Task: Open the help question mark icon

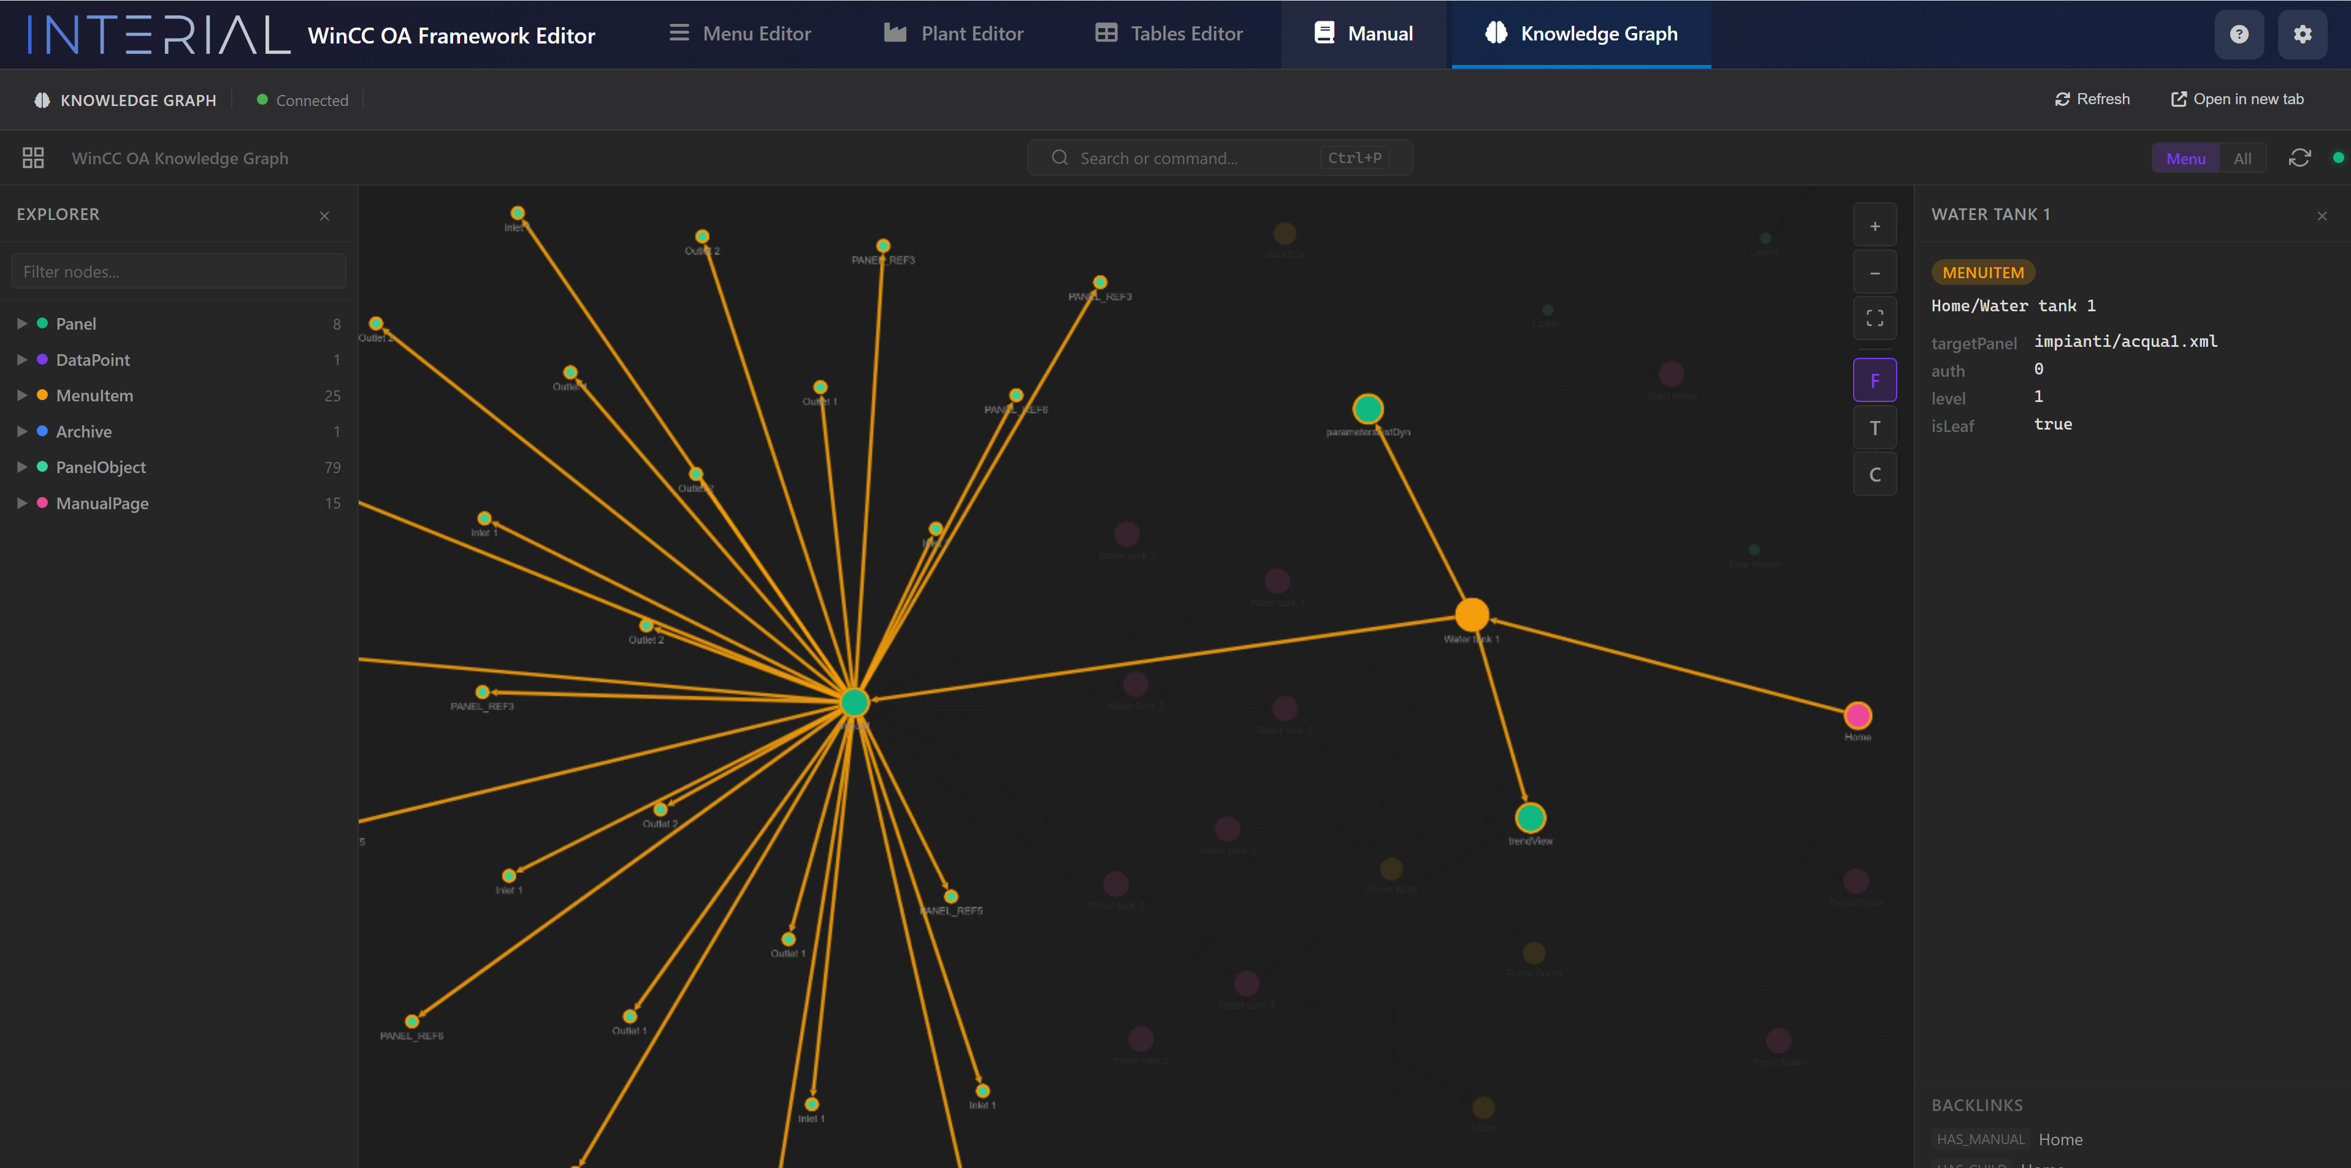Action: [2239, 34]
